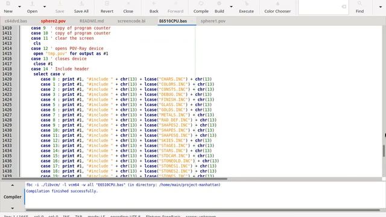The height and width of the screenshot is (217, 386).
Task: Click the 'Include header' comment on line 1418
Action: 72,69
